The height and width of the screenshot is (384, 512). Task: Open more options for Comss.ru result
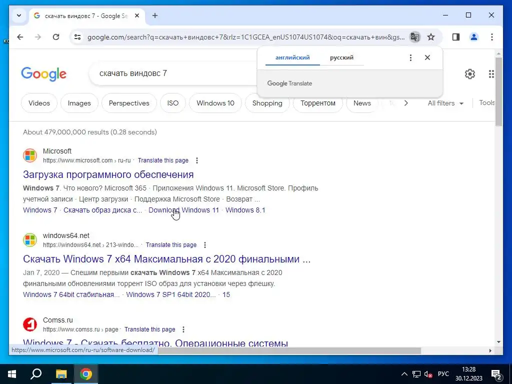point(183,329)
